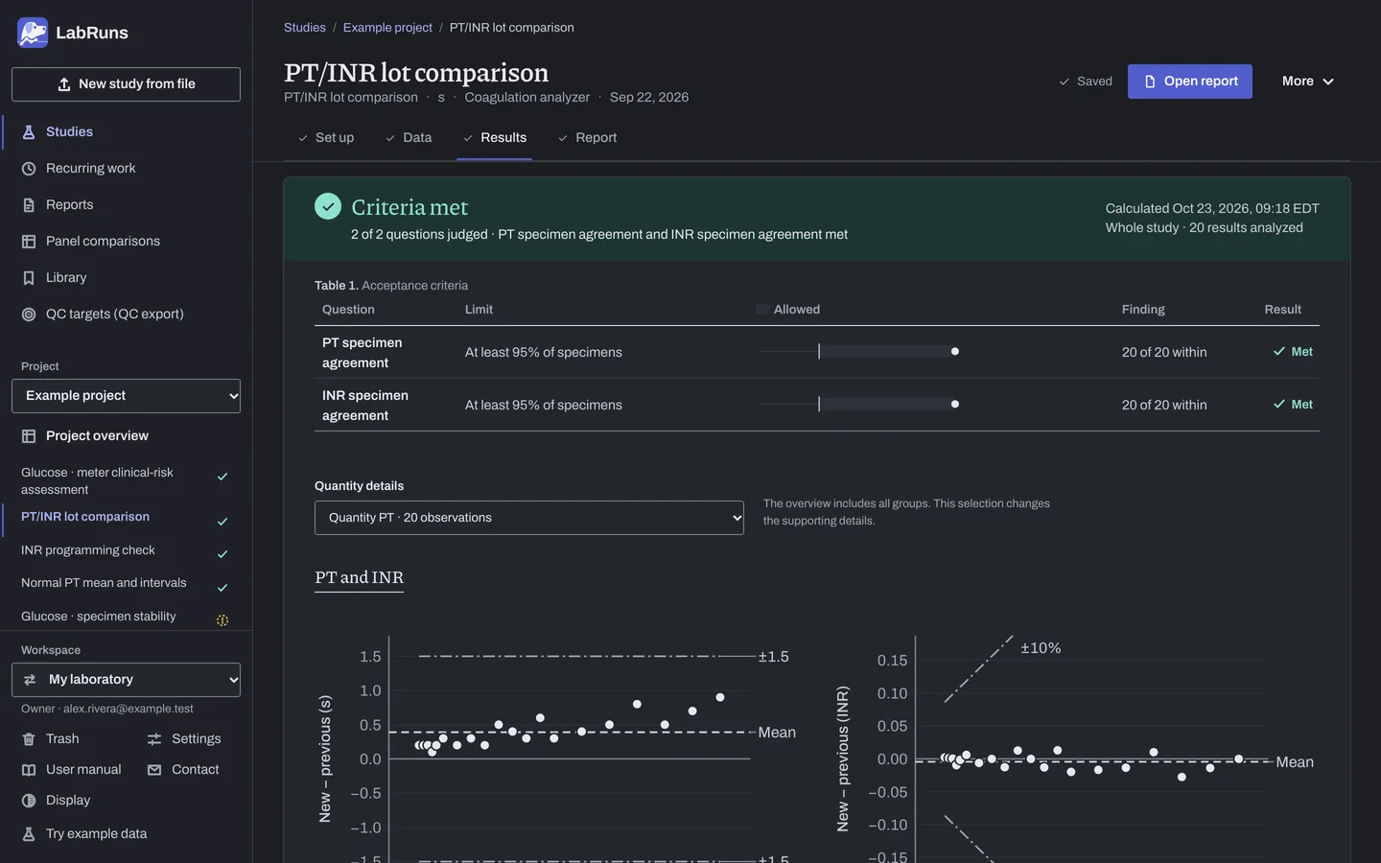Click the pending status icon for Glucose specimen stability
The height and width of the screenshot is (863, 1381).
[222, 620]
